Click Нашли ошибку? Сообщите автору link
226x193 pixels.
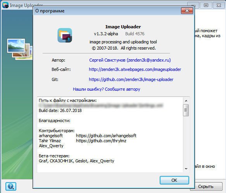point(106,89)
